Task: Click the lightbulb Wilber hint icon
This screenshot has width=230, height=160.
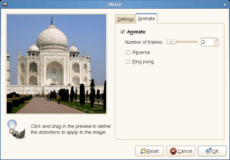Action: click(x=16, y=129)
